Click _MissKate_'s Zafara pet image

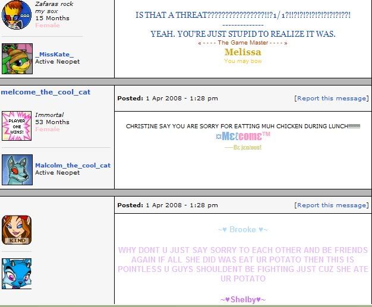click(17, 58)
